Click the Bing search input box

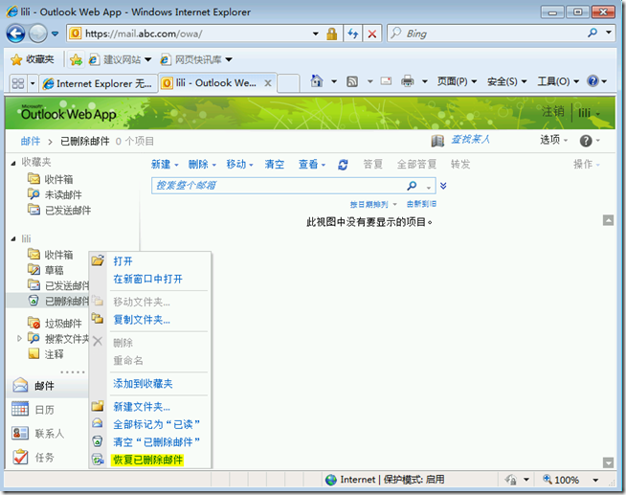(x=487, y=34)
